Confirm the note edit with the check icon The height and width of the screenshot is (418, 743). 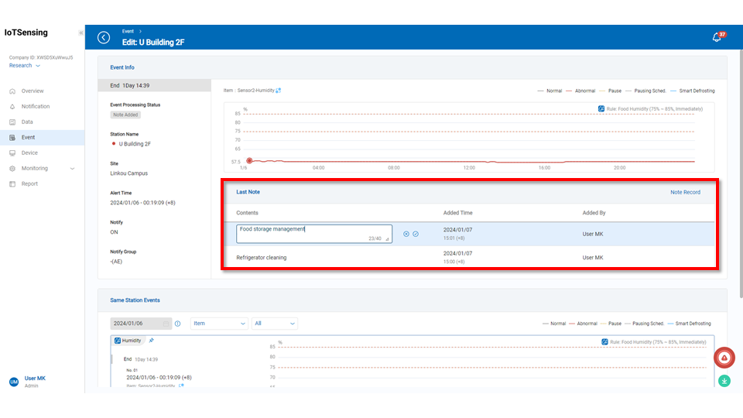(x=416, y=234)
